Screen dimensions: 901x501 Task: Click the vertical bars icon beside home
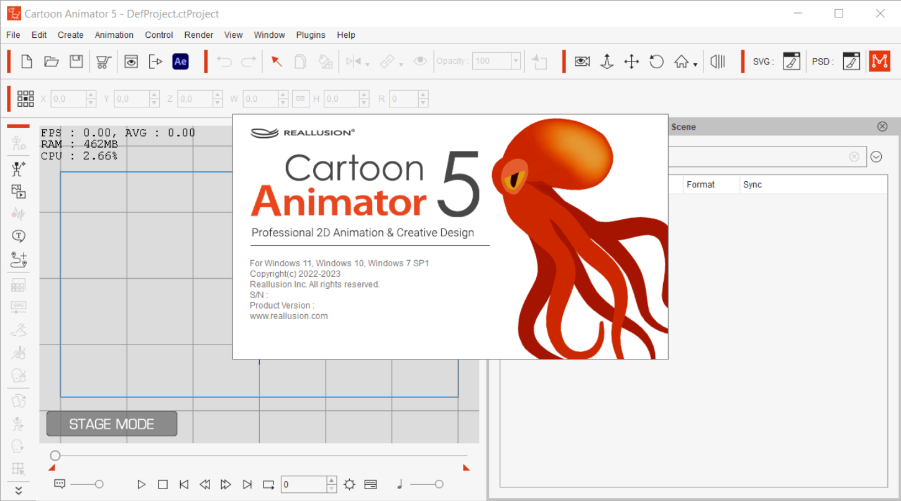(x=718, y=61)
